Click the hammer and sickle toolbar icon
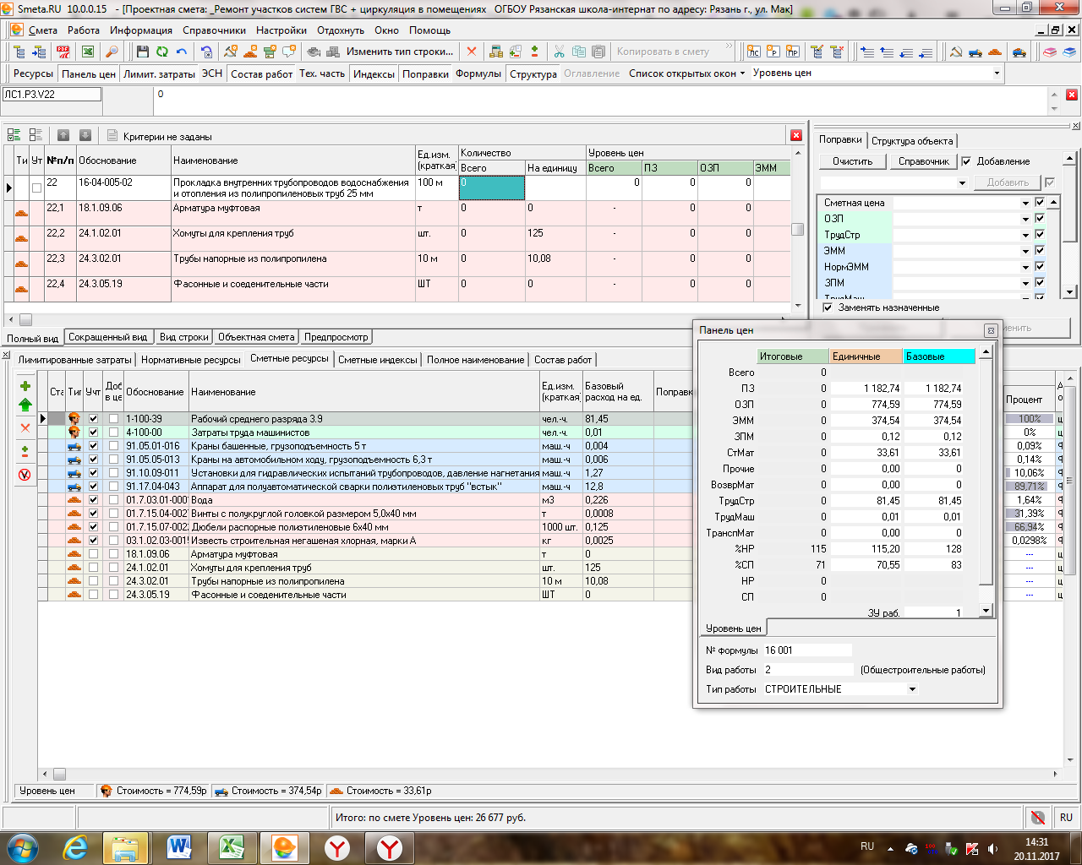 (230, 52)
